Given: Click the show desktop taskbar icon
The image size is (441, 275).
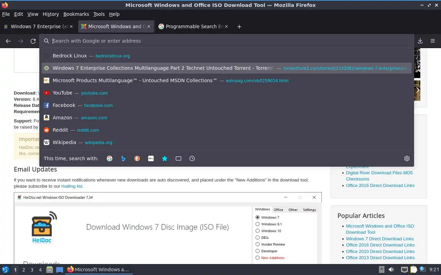Looking at the screenshot, I should (x=60, y=269).
